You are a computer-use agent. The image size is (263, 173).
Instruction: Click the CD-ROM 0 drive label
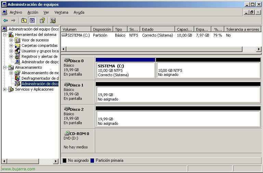point(79,134)
